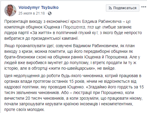The image size is (147, 113).
Task: Click the Подписаться subscribe button
Action: click(x=122, y=8)
